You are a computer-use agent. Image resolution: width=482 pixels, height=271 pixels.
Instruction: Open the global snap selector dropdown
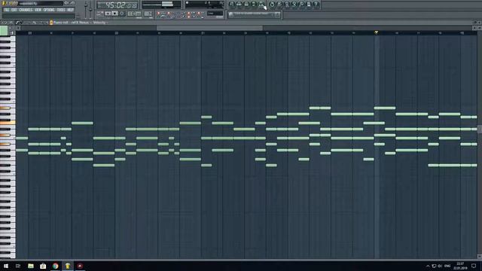pyautogui.click(x=215, y=14)
